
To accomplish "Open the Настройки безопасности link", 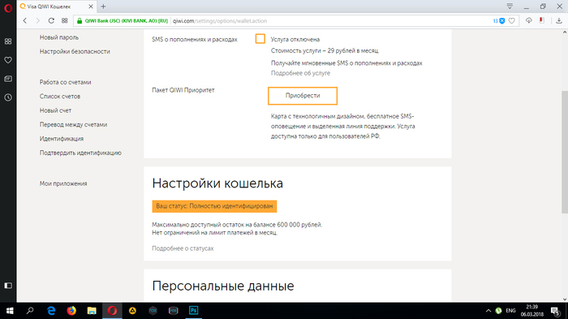I will (x=75, y=51).
